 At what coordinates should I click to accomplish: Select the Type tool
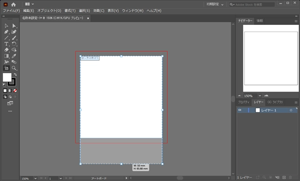(6, 44)
